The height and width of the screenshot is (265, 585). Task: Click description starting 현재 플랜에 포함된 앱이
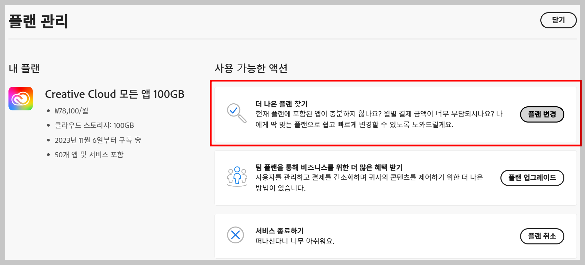click(x=379, y=119)
